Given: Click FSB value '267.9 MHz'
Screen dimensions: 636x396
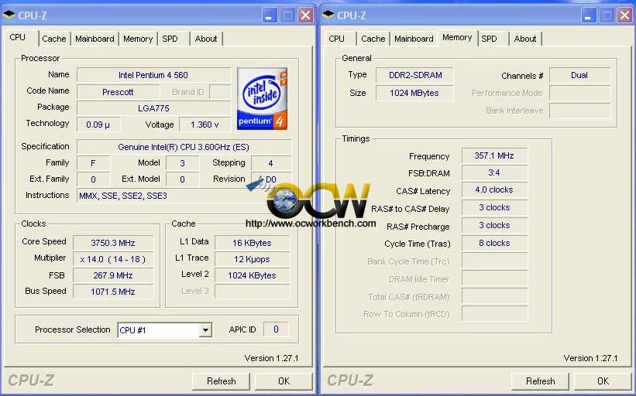Looking at the screenshot, I should point(113,275).
